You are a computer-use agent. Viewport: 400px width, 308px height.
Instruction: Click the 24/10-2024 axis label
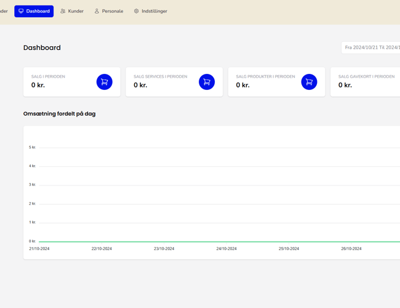226,249
